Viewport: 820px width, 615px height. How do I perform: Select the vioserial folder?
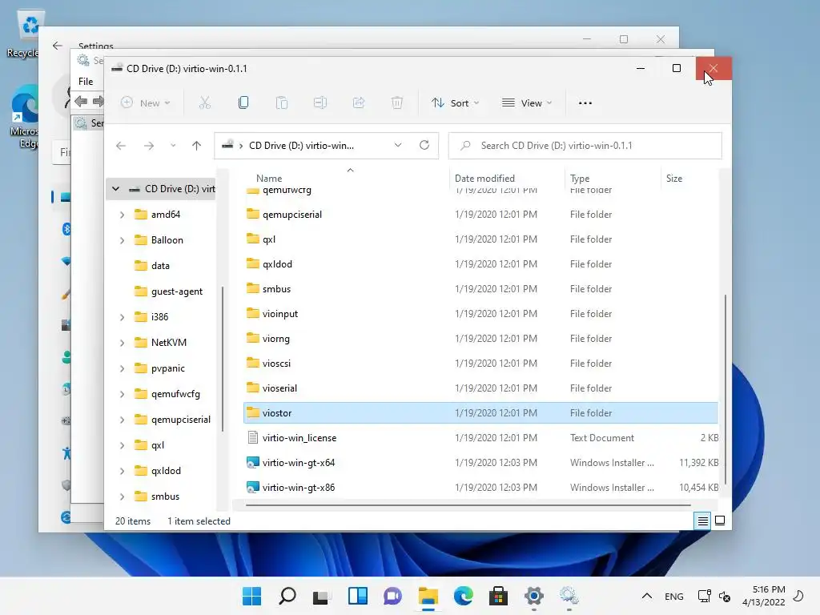pos(480,388)
